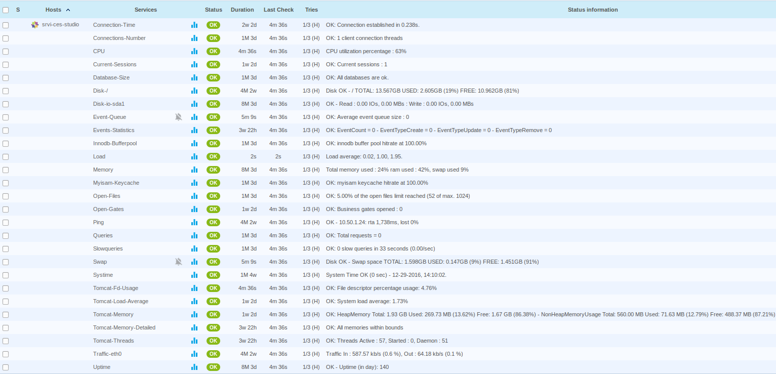Open the graph icon for Connection-Time

click(194, 25)
